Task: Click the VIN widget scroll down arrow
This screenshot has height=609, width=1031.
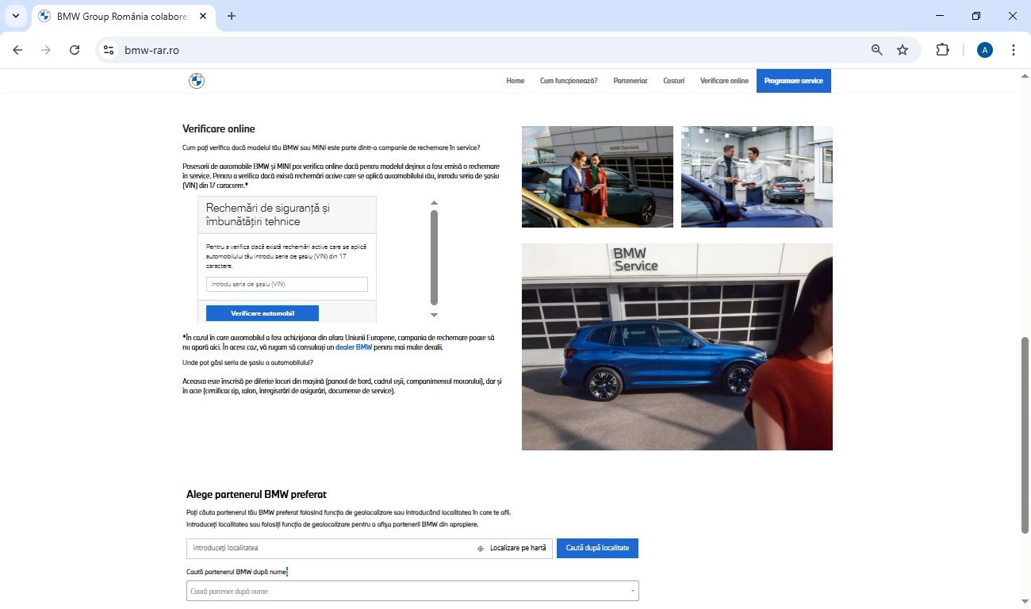Action: point(434,315)
